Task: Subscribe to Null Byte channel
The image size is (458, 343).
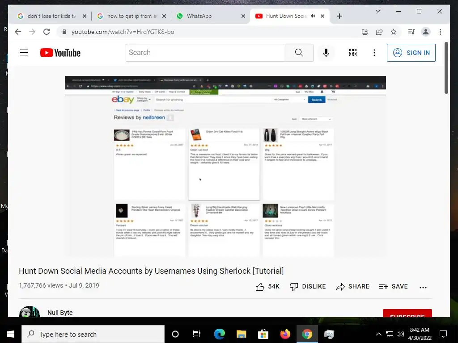Action: pos(407,313)
